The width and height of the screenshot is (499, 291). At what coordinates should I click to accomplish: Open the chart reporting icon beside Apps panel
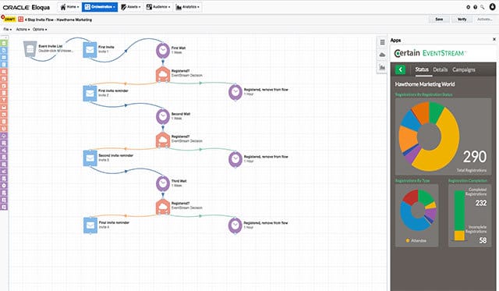coord(382,67)
